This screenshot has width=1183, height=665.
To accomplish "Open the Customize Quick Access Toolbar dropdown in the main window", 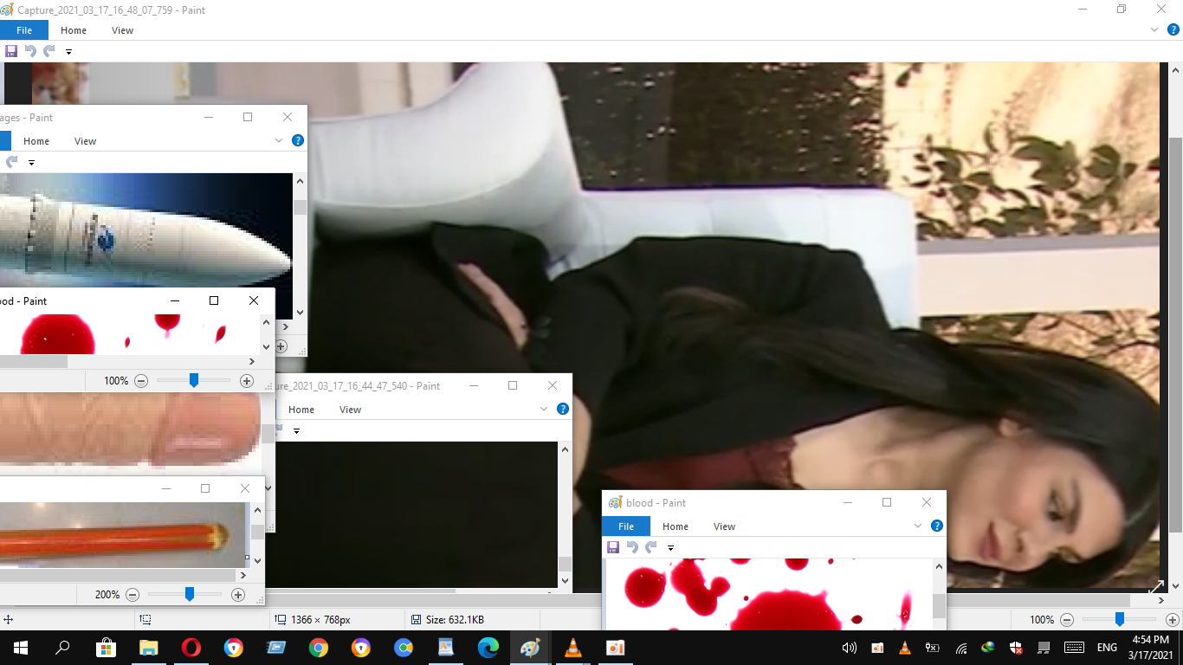I will click(x=68, y=52).
